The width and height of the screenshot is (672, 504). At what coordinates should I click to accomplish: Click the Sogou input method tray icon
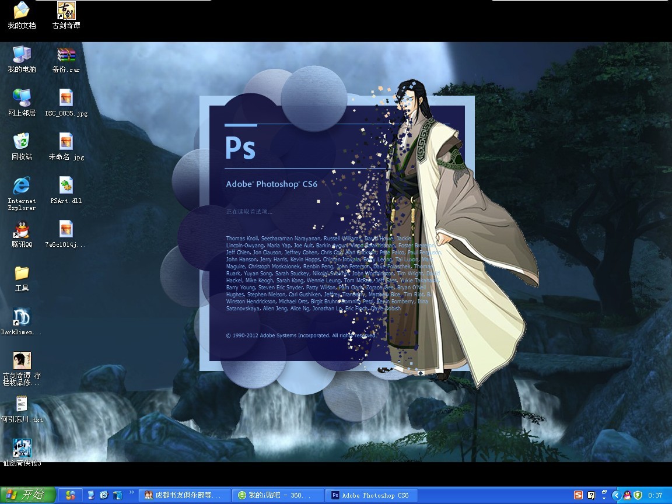coord(578,495)
